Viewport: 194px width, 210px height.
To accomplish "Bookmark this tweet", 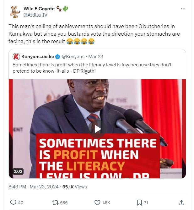I will pyautogui.click(x=139, y=202).
